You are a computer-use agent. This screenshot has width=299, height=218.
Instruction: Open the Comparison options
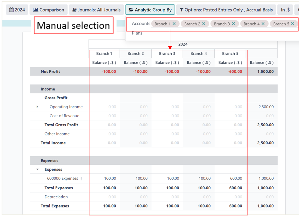[48, 10]
